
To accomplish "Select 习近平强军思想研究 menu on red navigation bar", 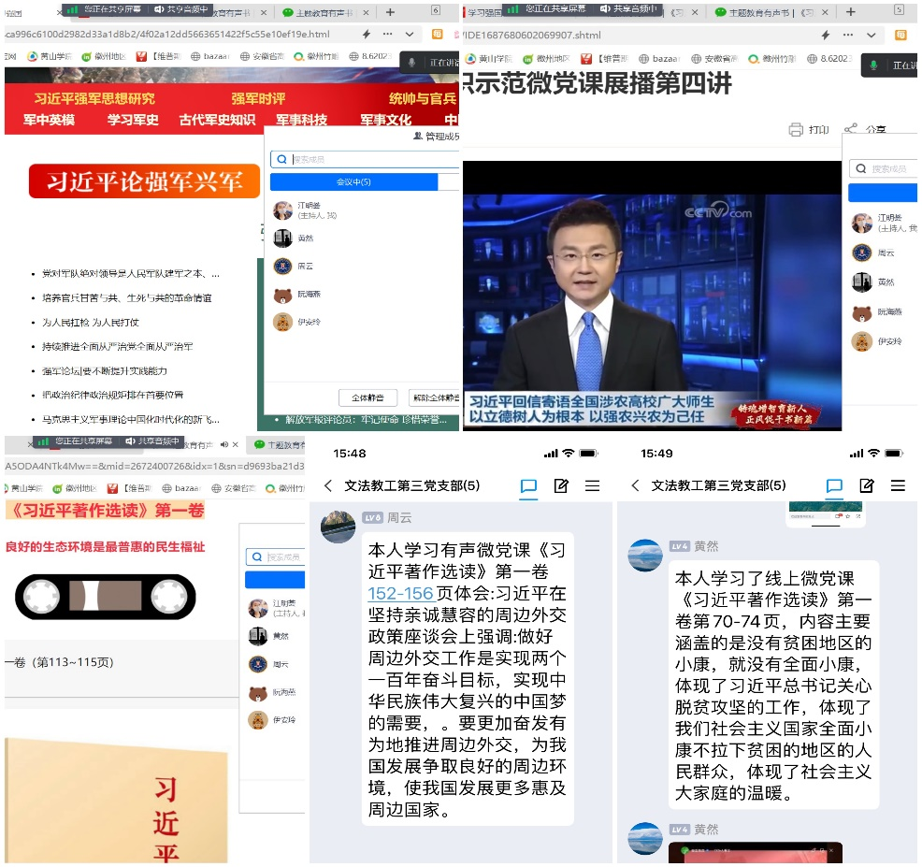I will pos(94,98).
